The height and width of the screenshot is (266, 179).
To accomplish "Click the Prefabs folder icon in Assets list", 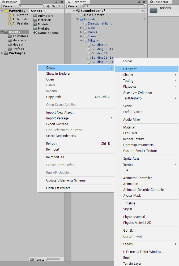I will pyautogui.click(x=35, y=28).
